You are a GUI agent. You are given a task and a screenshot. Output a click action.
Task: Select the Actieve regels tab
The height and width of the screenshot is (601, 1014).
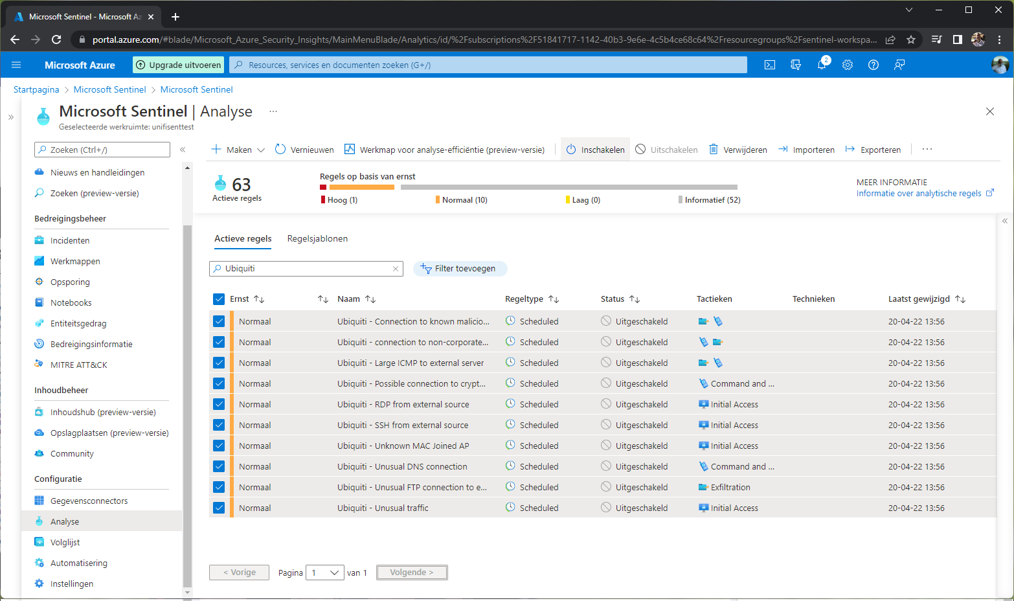point(243,238)
